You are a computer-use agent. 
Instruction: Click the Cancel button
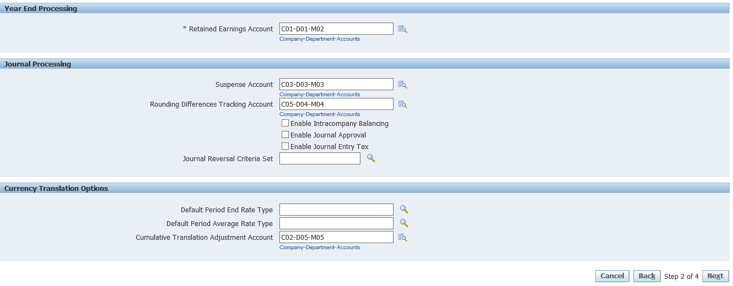(612, 276)
